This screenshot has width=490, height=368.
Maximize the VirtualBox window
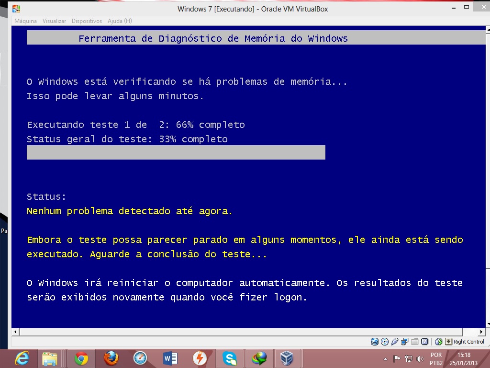coord(466,7)
